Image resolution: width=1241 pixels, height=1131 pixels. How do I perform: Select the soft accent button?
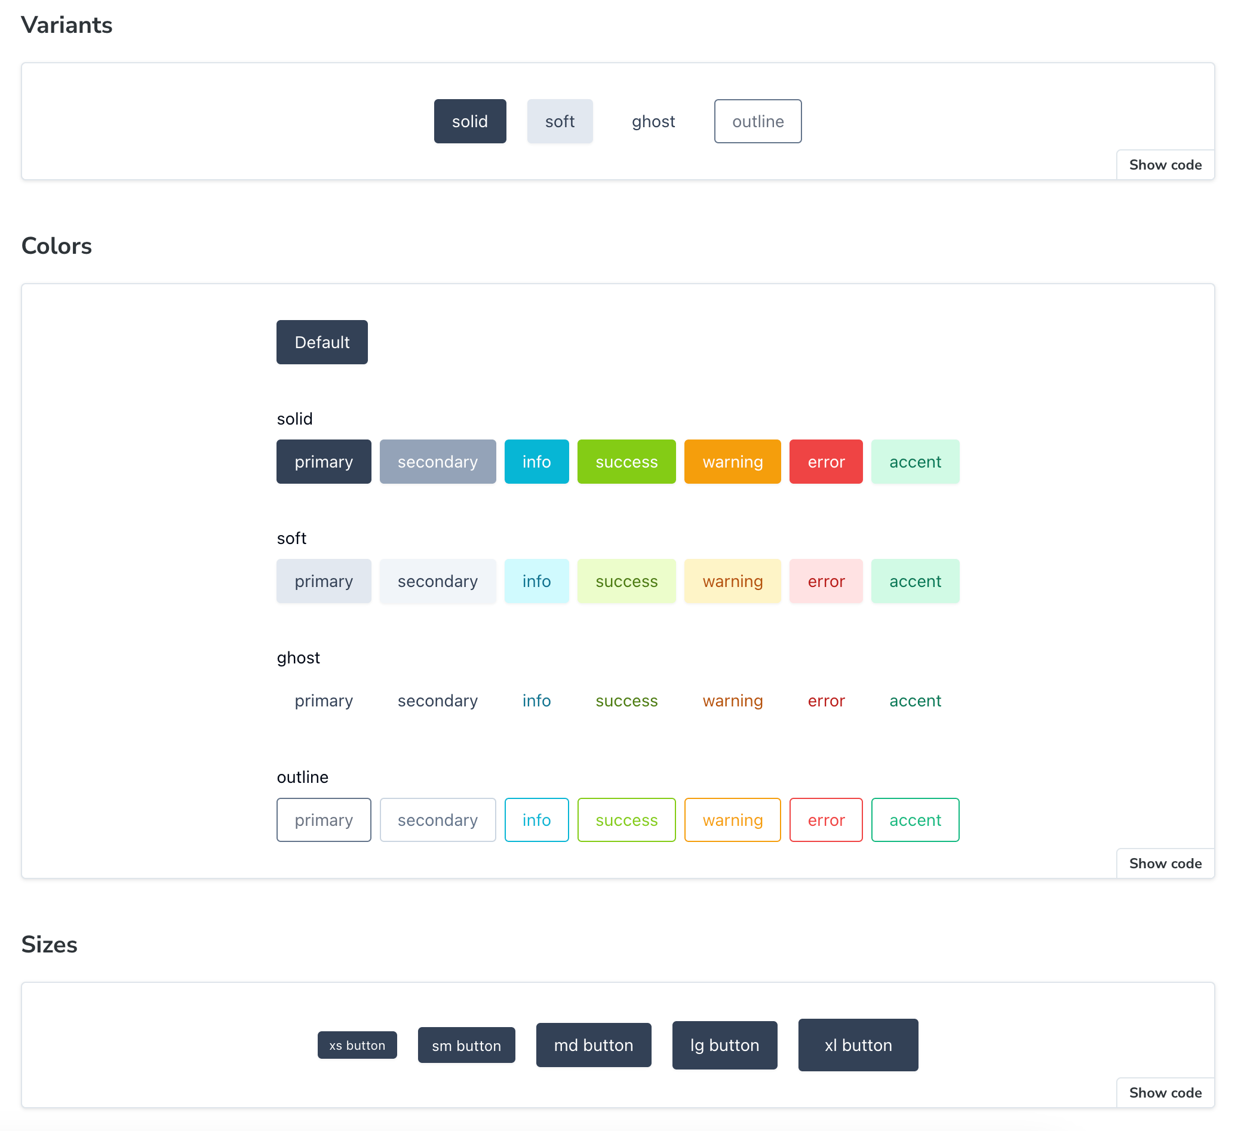tap(915, 581)
